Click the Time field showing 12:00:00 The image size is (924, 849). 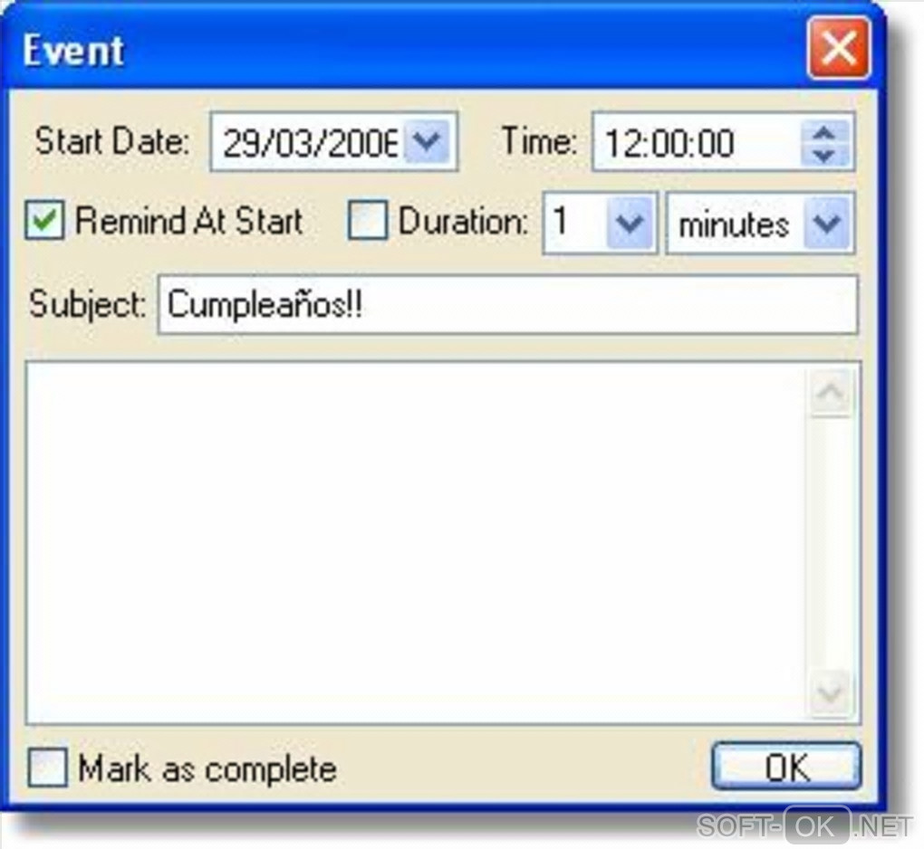pyautogui.click(x=698, y=142)
